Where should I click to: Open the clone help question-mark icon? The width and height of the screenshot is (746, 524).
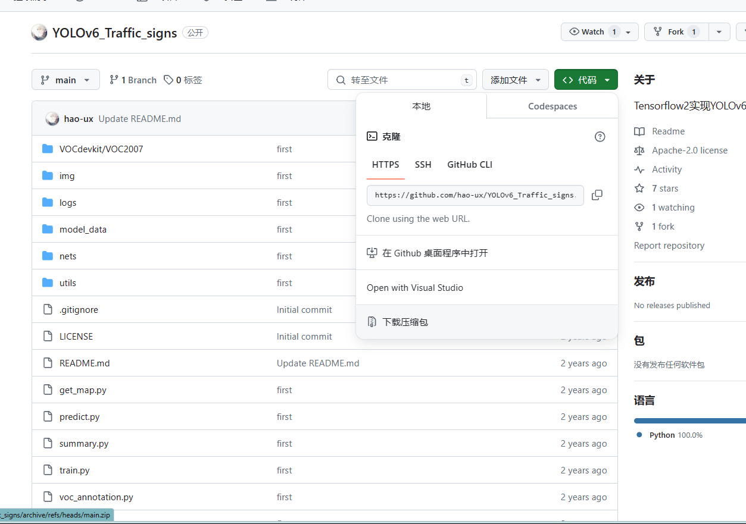point(600,137)
